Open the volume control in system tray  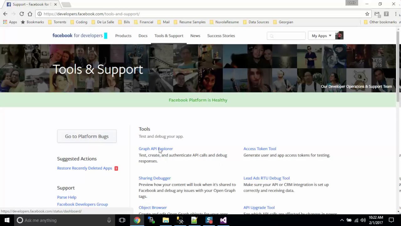363,220
